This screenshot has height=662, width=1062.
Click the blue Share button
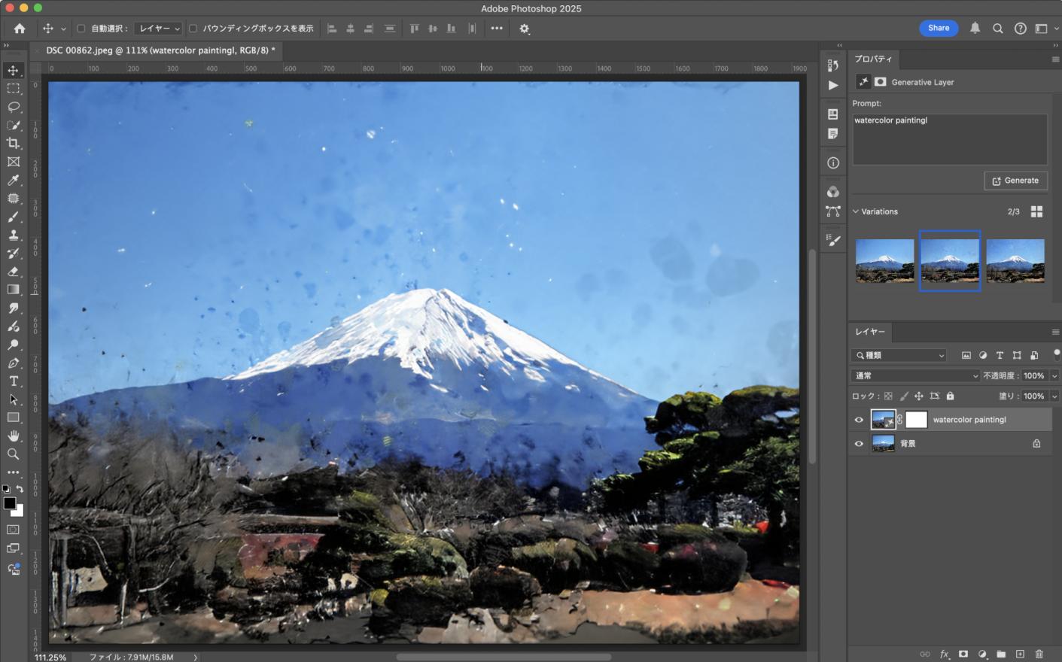pos(938,28)
